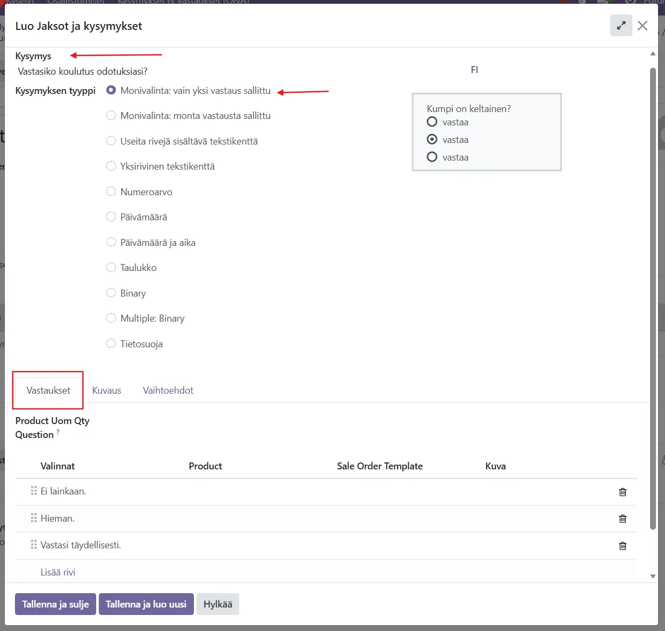Select 'Monivalinta: monta vastausta sallittu' option

click(111, 116)
